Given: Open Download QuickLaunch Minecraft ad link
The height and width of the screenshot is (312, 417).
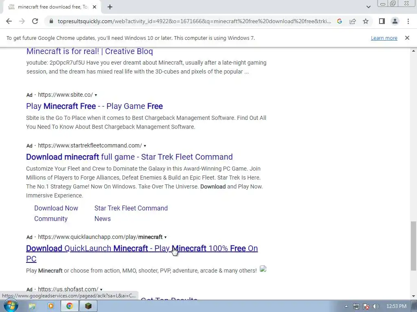Looking at the screenshot, I should coord(142,253).
